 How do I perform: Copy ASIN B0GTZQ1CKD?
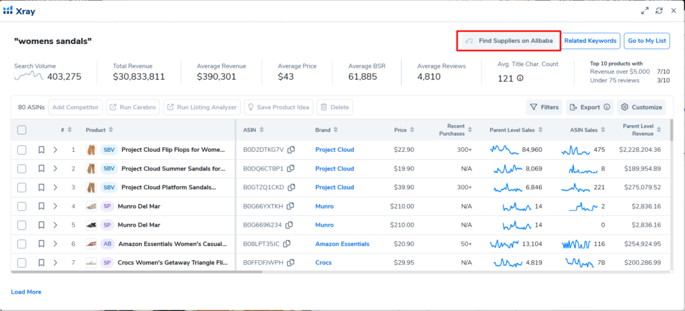point(292,187)
